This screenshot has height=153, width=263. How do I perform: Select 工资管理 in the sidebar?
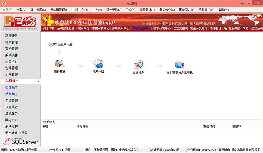coord(11,101)
